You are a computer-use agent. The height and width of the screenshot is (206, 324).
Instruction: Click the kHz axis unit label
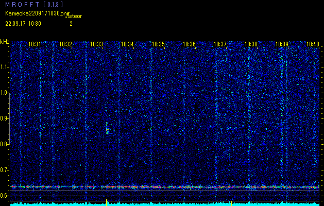tap(5, 42)
